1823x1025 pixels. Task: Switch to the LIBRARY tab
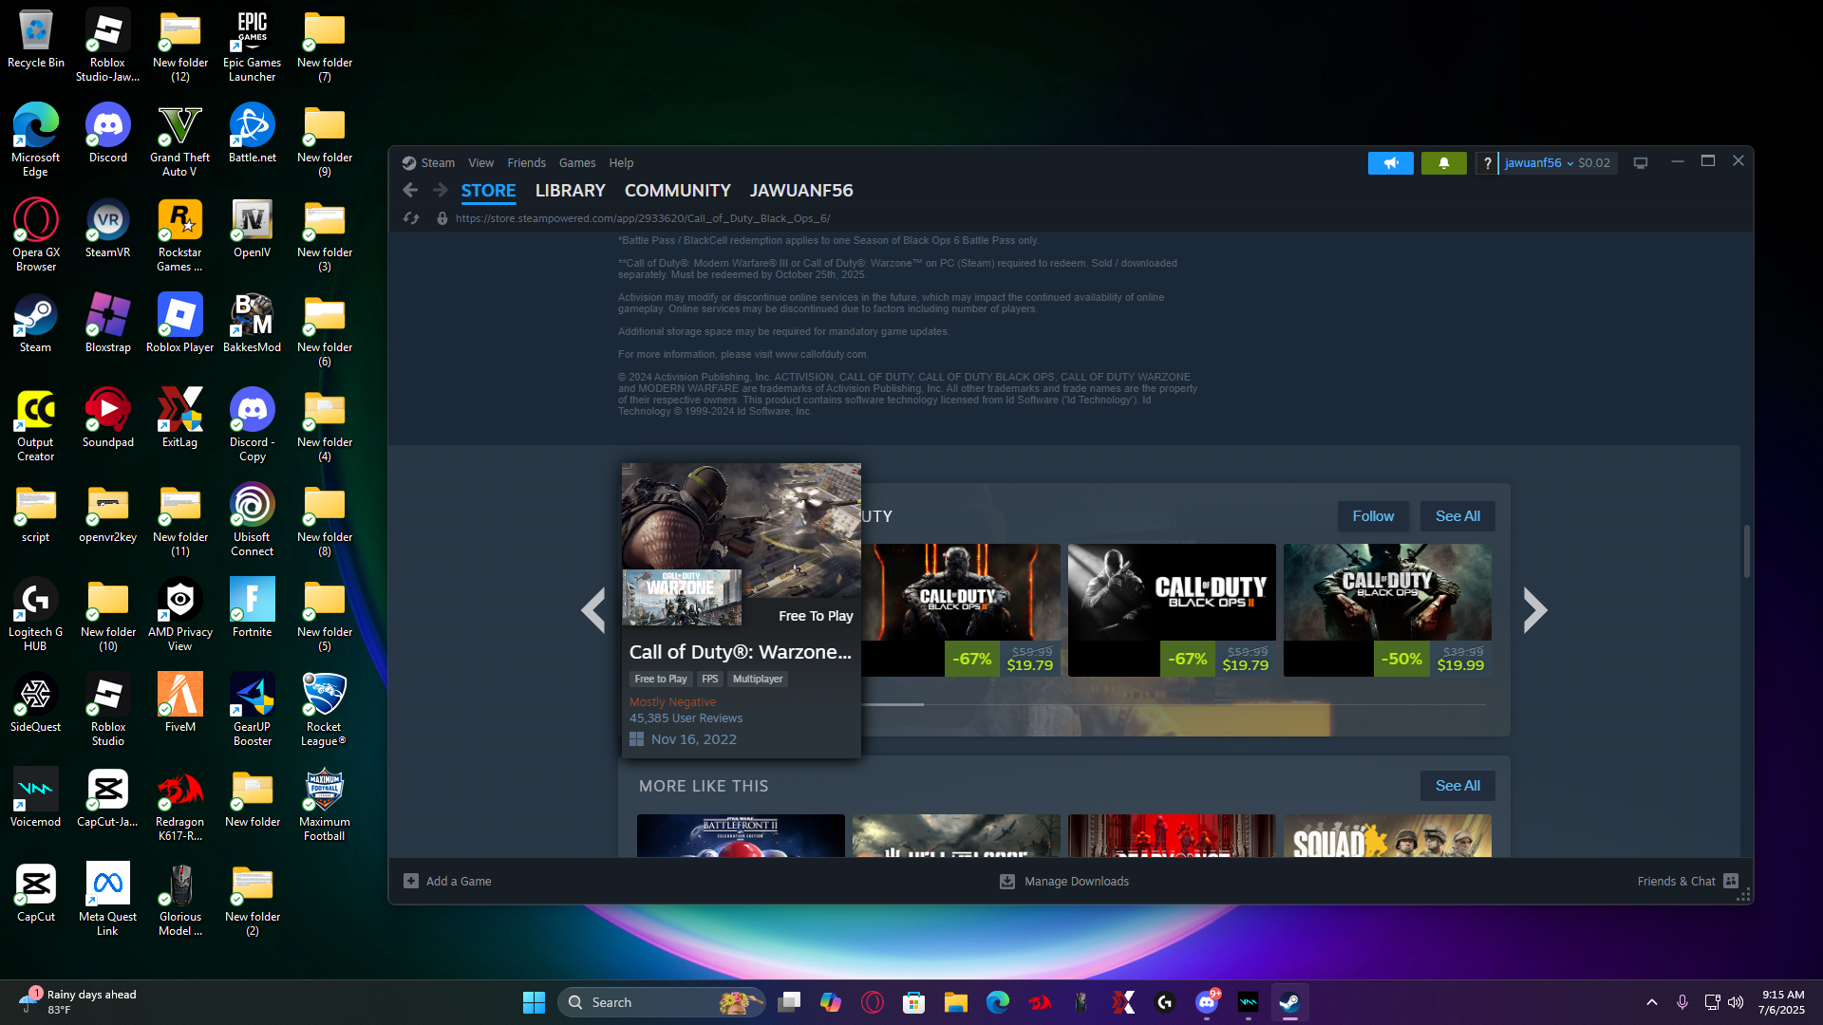point(570,191)
